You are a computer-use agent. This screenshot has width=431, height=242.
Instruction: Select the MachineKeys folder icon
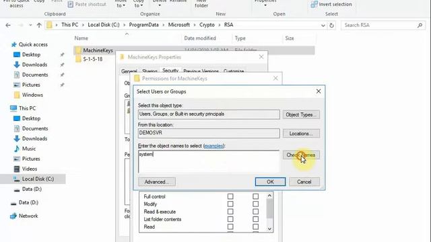78,50
